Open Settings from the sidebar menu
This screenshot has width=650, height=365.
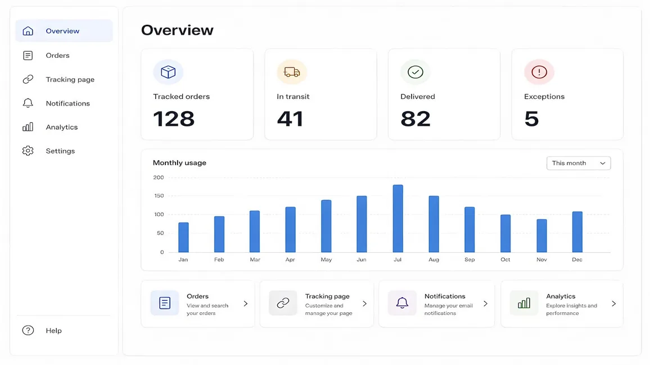pos(64,151)
